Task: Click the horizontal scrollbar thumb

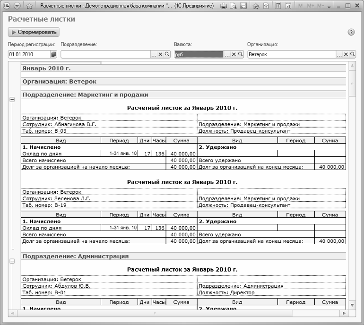Action: pyautogui.click(x=155, y=313)
